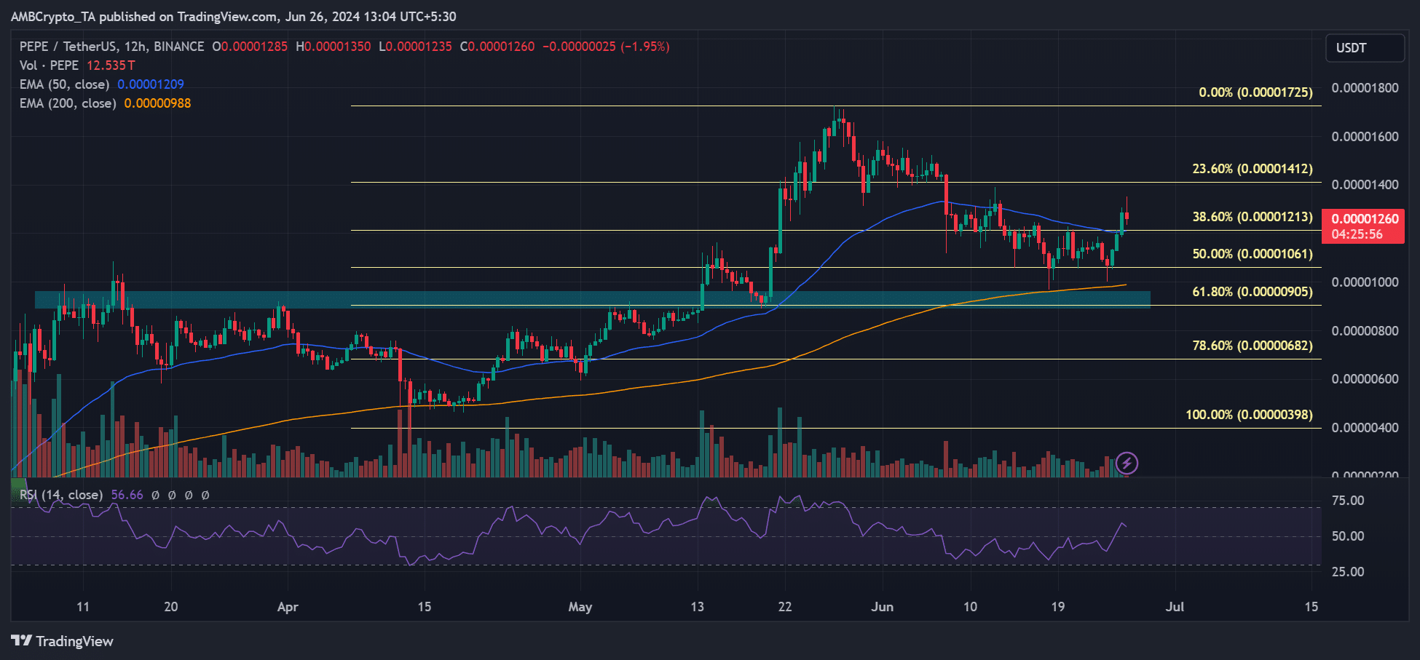Screen dimensions: 1420x660
Task: Click the 38.60% (0.00001213) Fibonacci label
Action: coord(1253,217)
